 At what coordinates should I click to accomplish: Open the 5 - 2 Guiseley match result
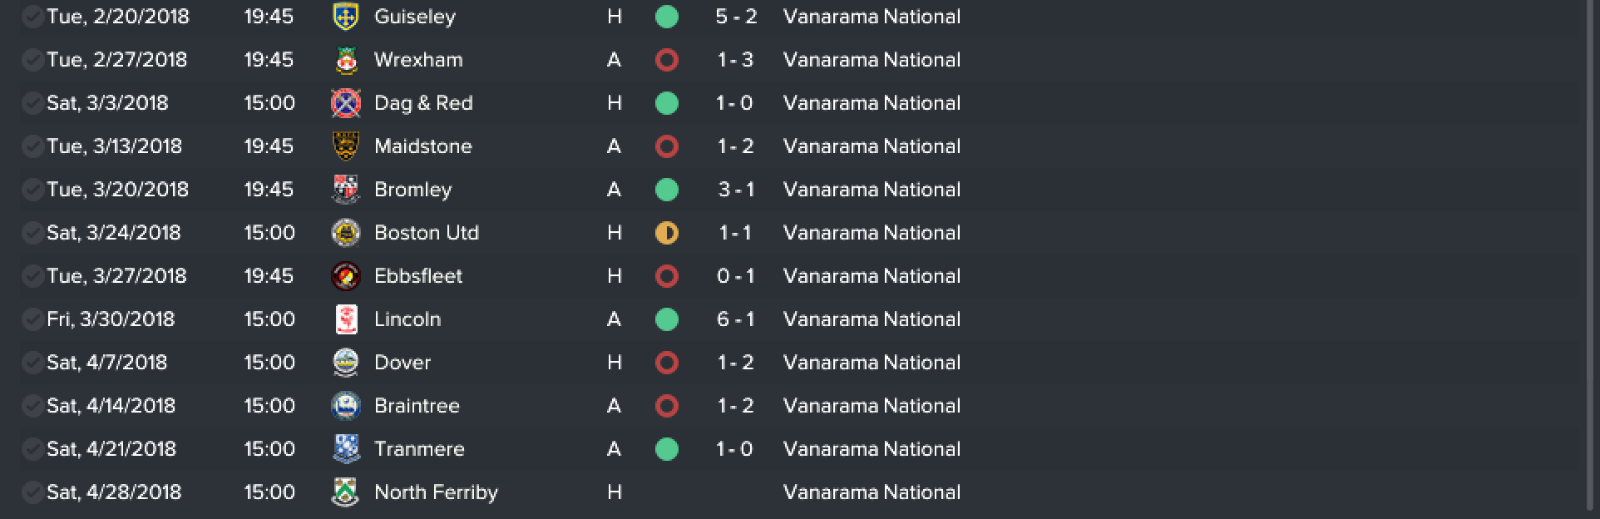click(x=736, y=17)
